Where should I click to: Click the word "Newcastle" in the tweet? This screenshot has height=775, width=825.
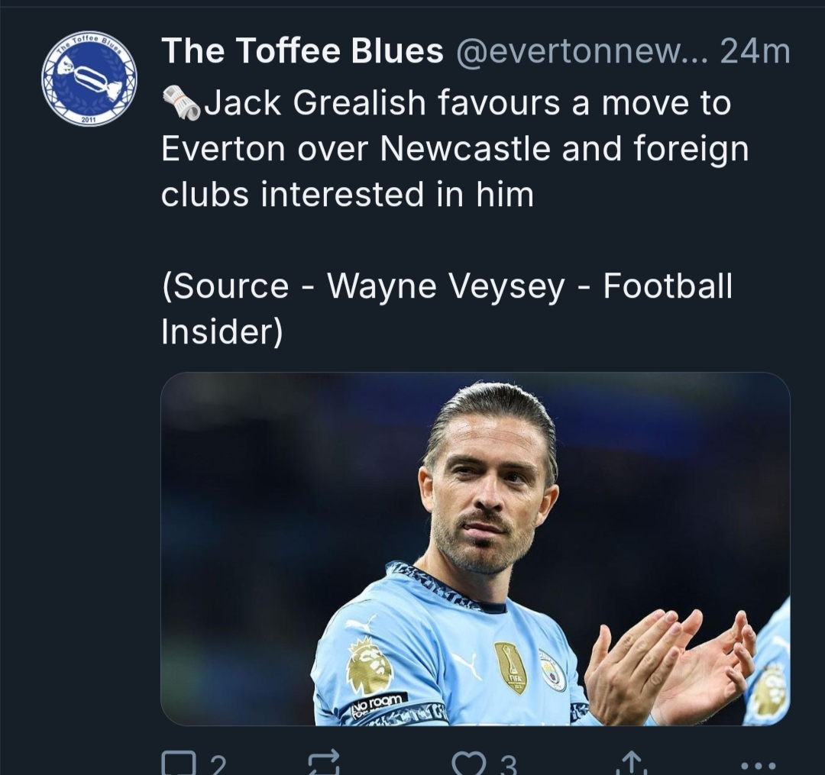click(x=466, y=150)
